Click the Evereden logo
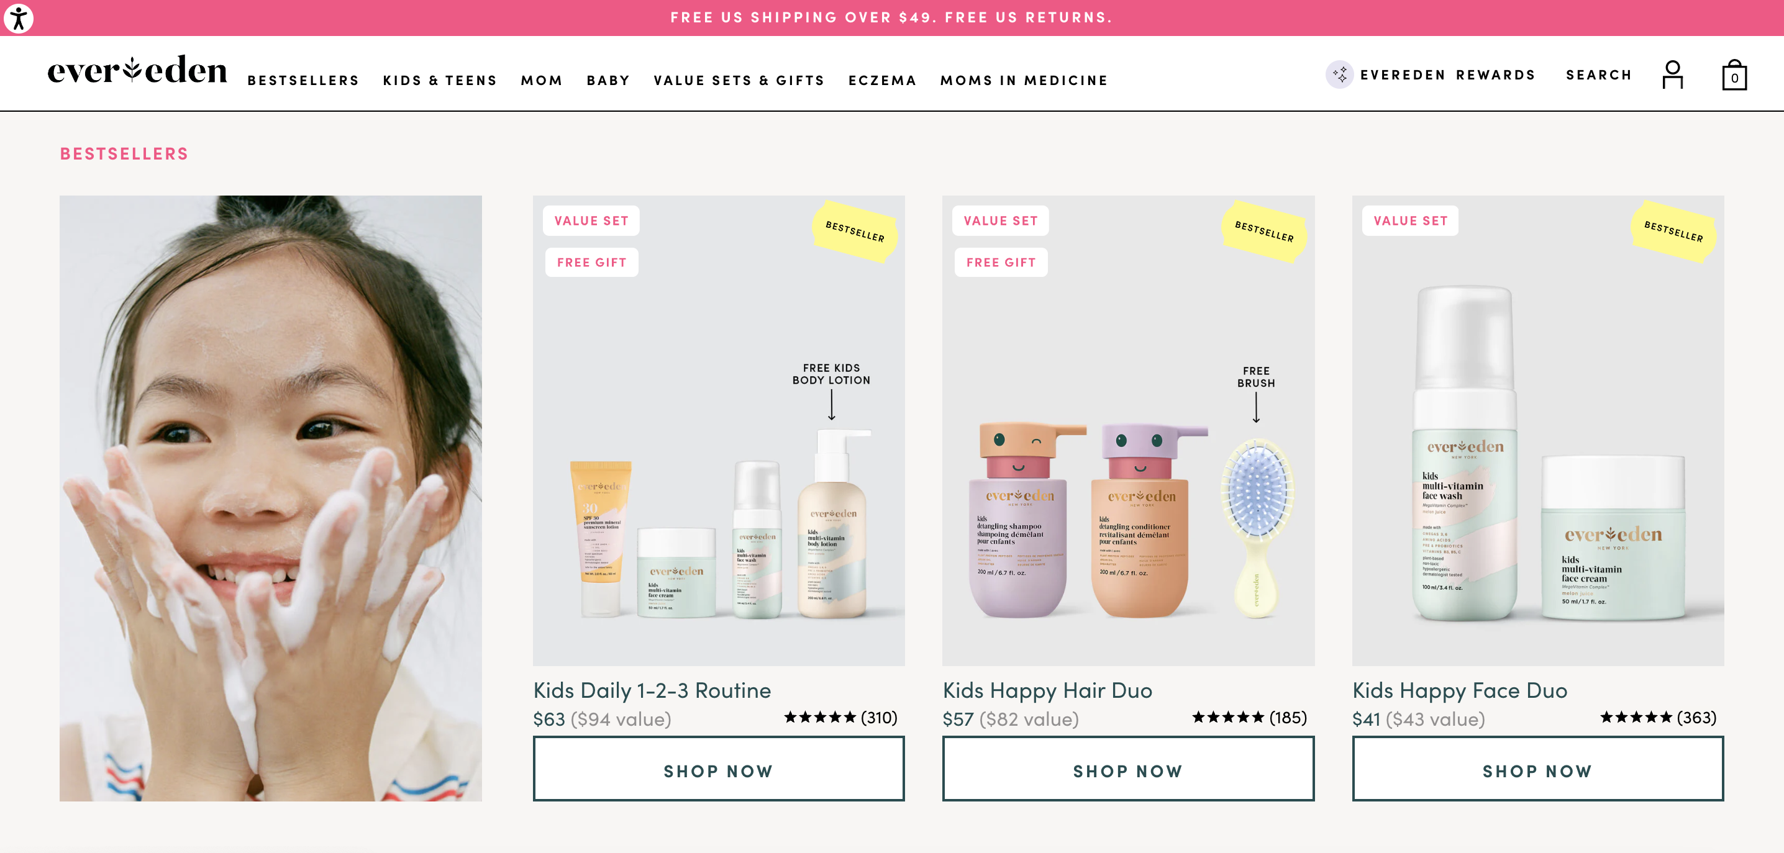 coord(137,71)
